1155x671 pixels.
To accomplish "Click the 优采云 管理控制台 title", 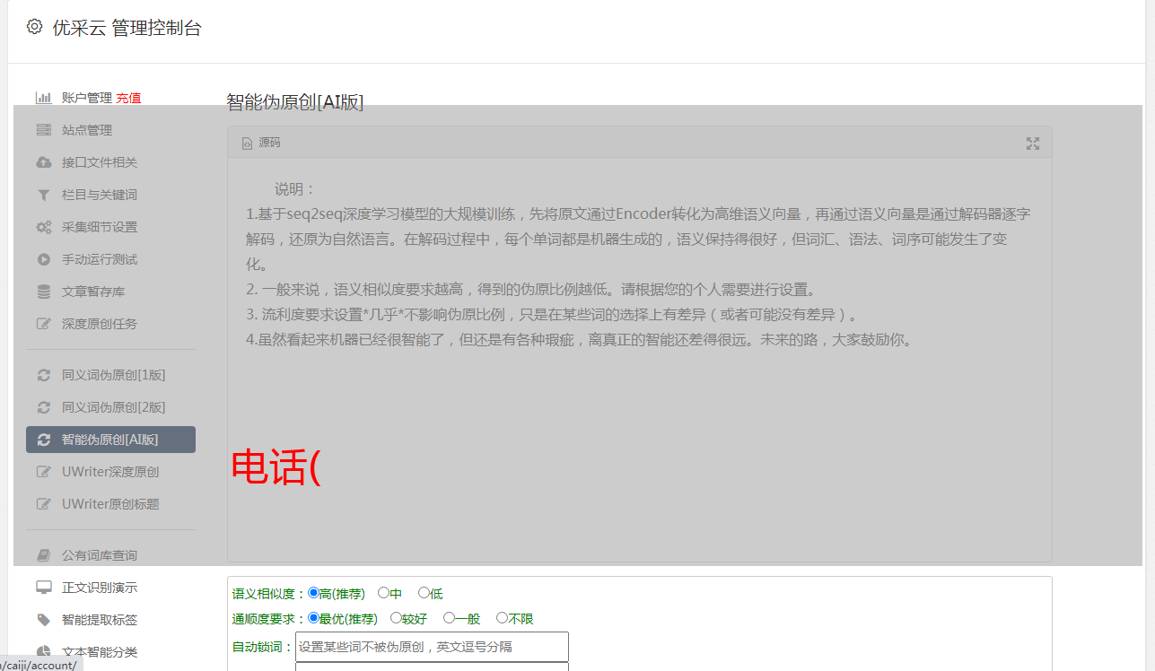I will click(127, 28).
